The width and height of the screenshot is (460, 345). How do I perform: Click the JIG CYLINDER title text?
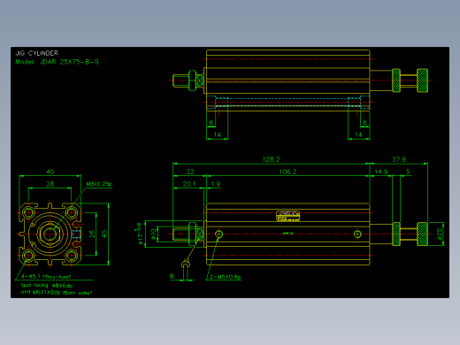(x=37, y=53)
